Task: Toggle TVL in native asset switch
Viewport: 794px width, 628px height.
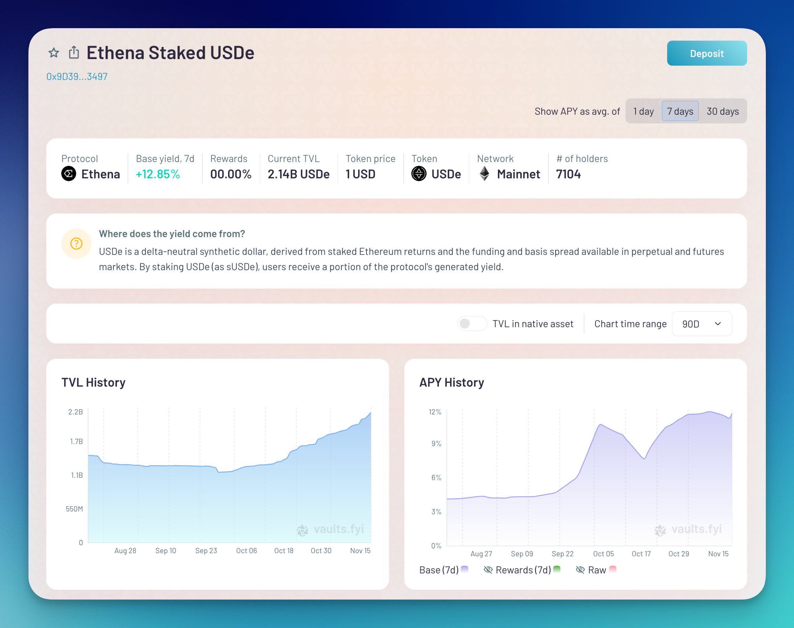Action: click(472, 323)
